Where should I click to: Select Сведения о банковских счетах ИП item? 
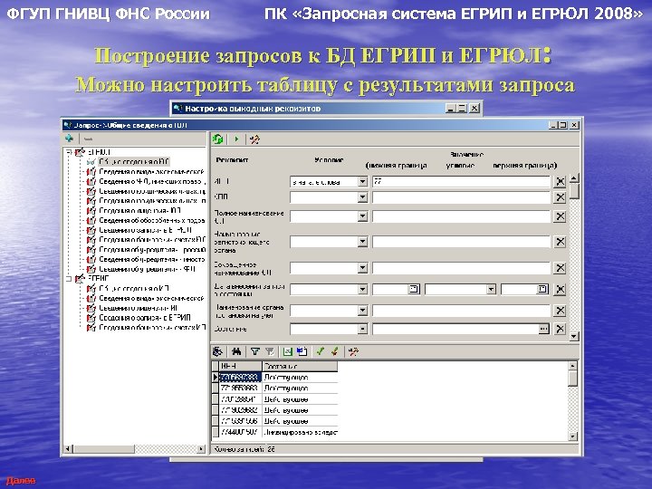[152, 328]
